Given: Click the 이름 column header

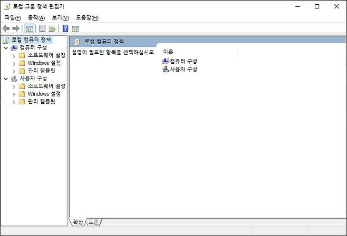Looking at the screenshot, I should coord(168,52).
